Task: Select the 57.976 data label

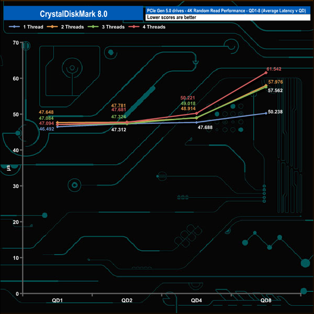Action: [x=275, y=82]
